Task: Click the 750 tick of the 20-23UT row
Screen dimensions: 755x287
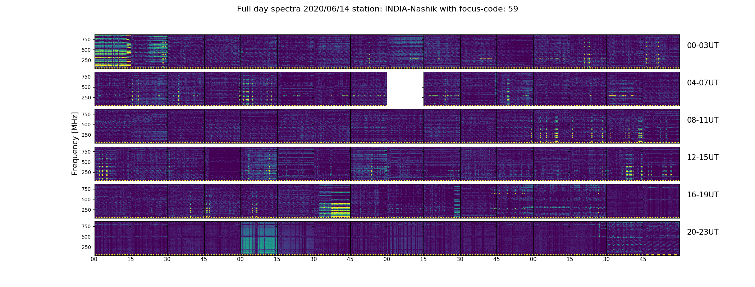Action: (86, 226)
